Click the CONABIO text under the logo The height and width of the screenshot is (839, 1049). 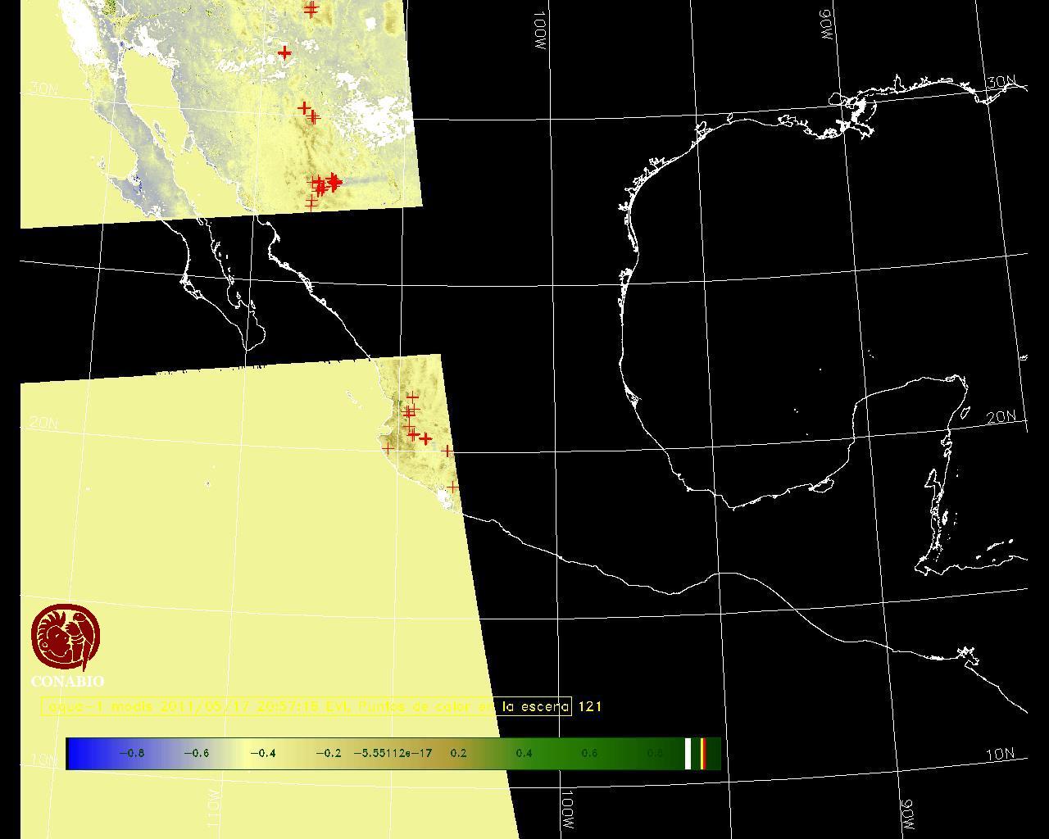(67, 682)
